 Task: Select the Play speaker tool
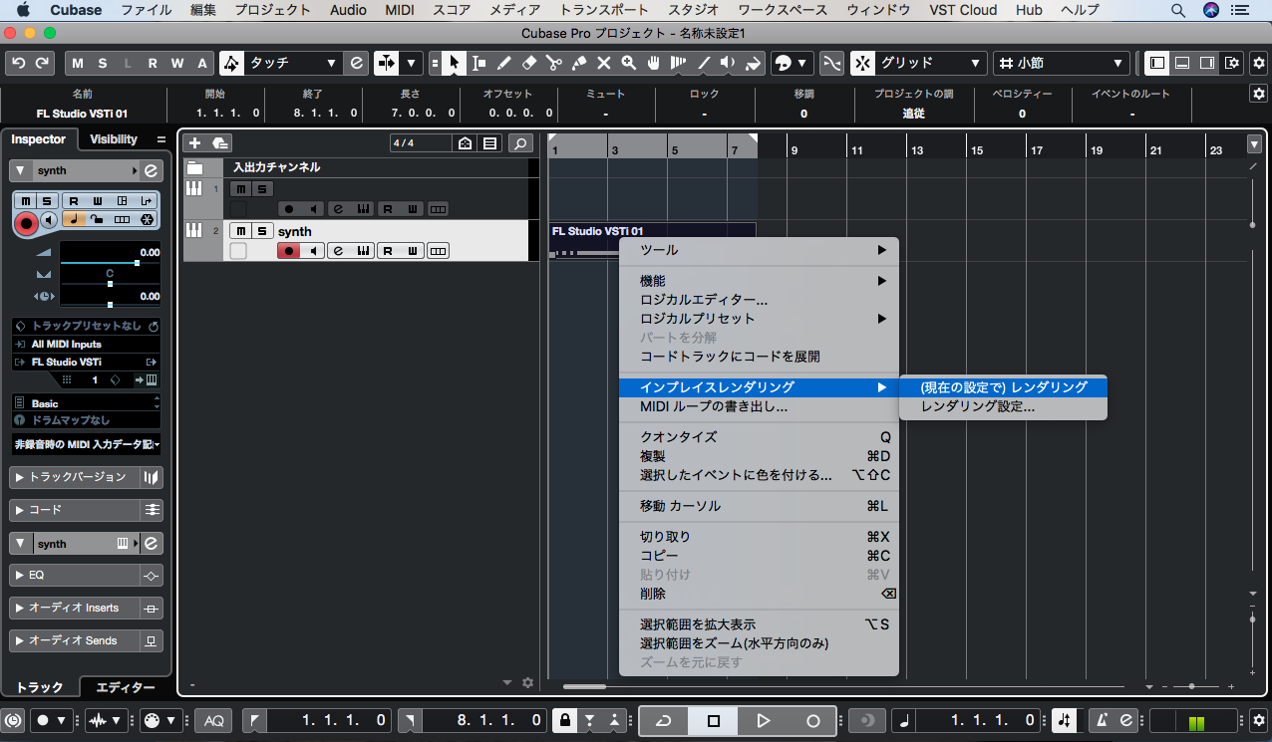pyautogui.click(x=729, y=63)
